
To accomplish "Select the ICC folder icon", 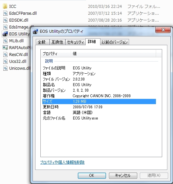I will 5,6.
